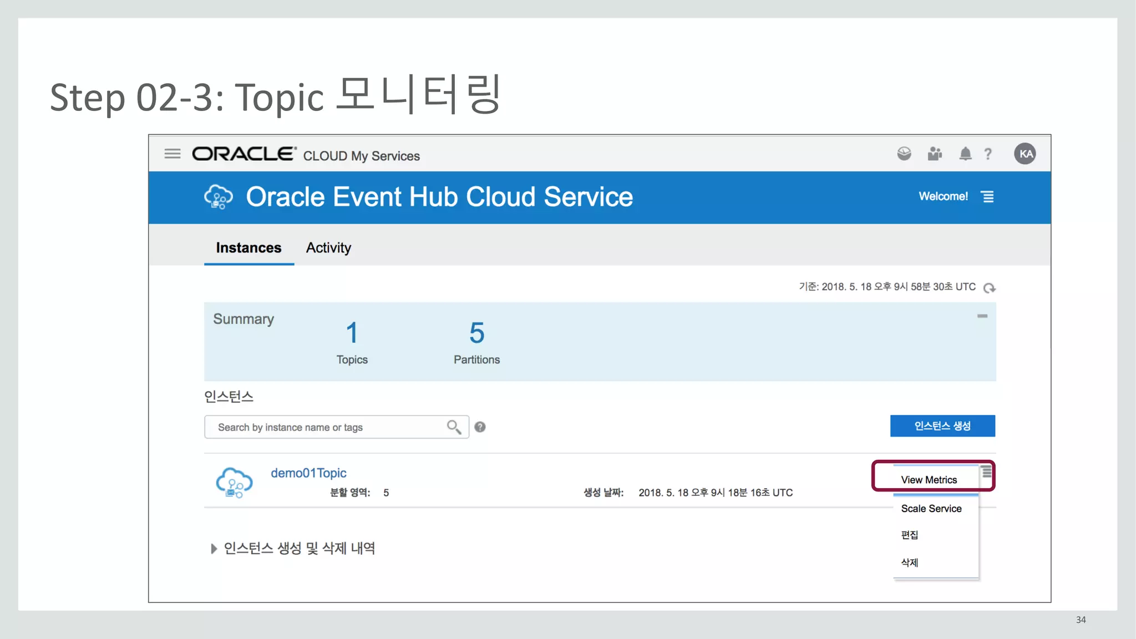Open the notifications bell
Screen dimensions: 1136x639
pyautogui.click(x=965, y=154)
